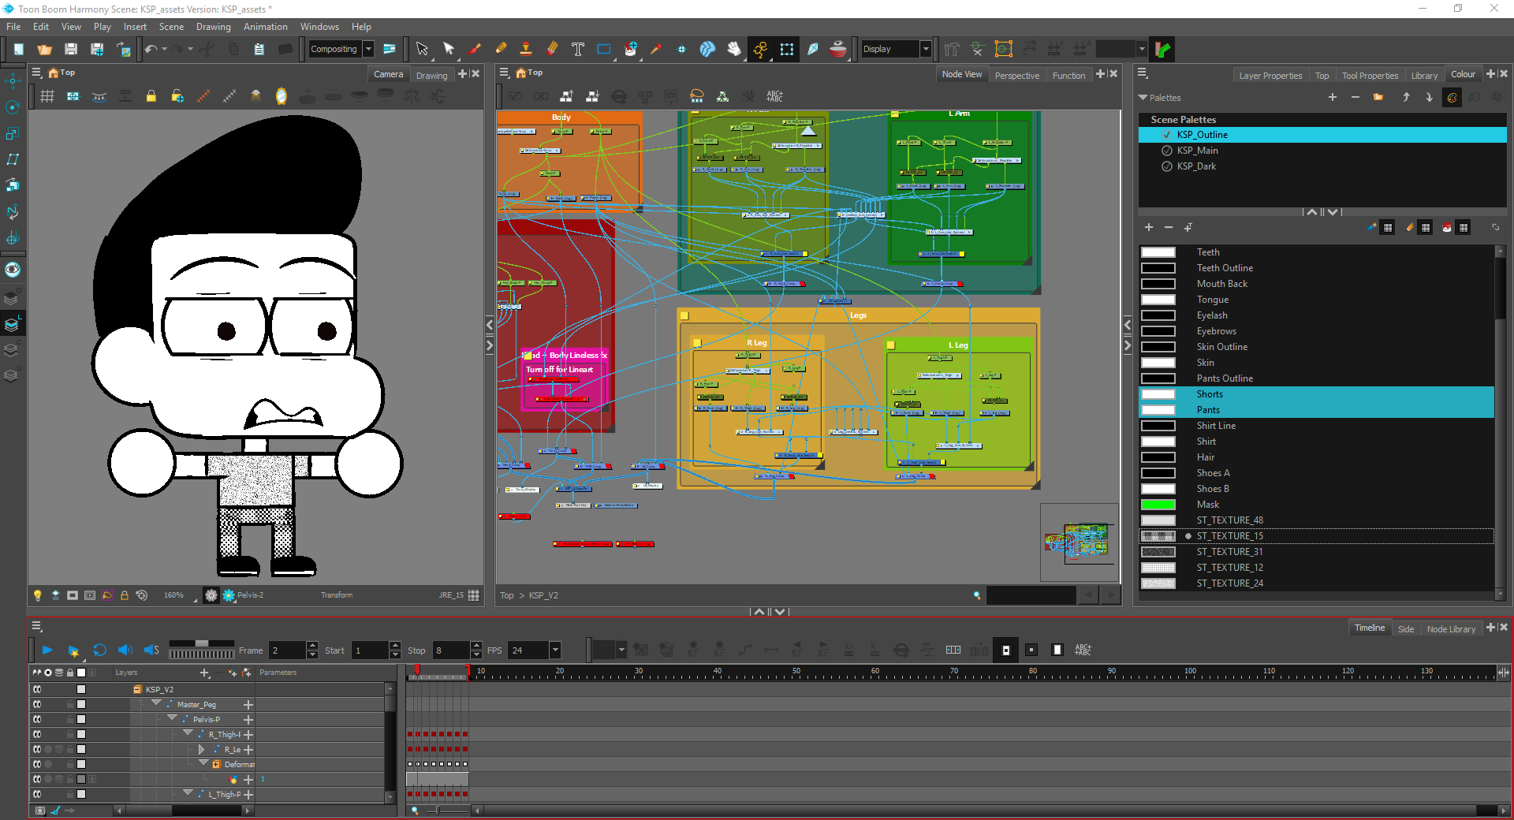This screenshot has height=820, width=1514.
Task: Select the green Mask colour swatch
Action: click(1158, 505)
